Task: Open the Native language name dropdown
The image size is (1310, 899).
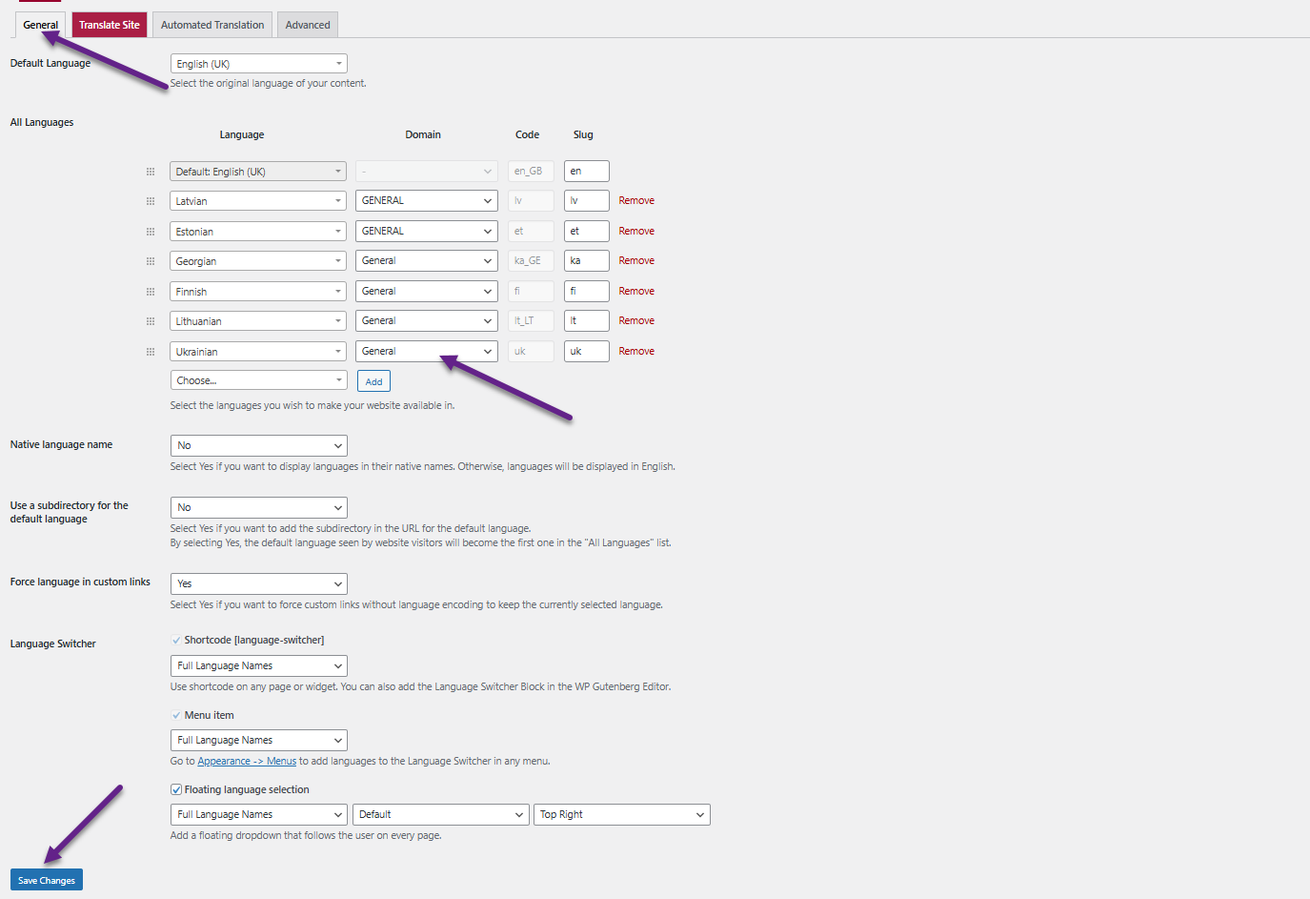Action: (x=259, y=445)
